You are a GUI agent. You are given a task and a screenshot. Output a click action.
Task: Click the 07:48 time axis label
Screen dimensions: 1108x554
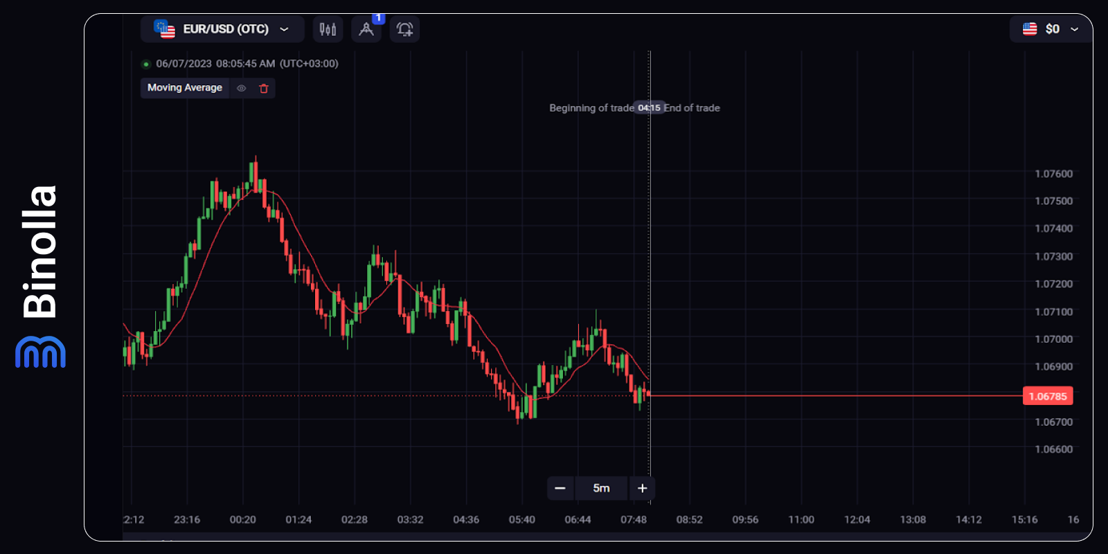pyautogui.click(x=634, y=519)
